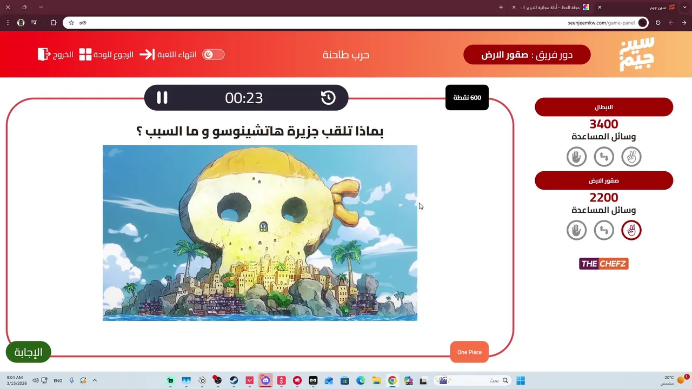Image resolution: width=692 pixels, height=389 pixels.
Task: Activate صقور الارض team's hand lifeline
Action: [x=577, y=230]
